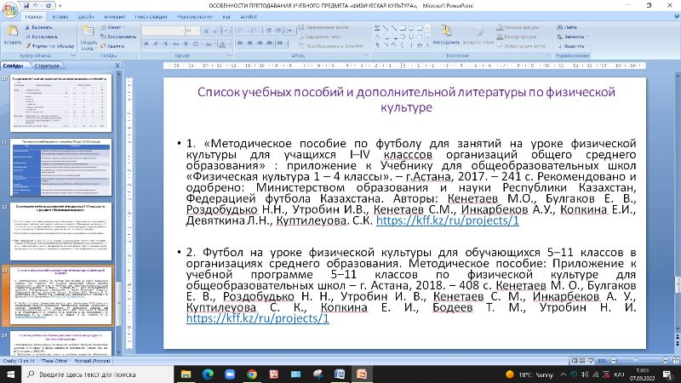Center text in paragraph group
Screen dimensions: 681x383
[x=249, y=43]
